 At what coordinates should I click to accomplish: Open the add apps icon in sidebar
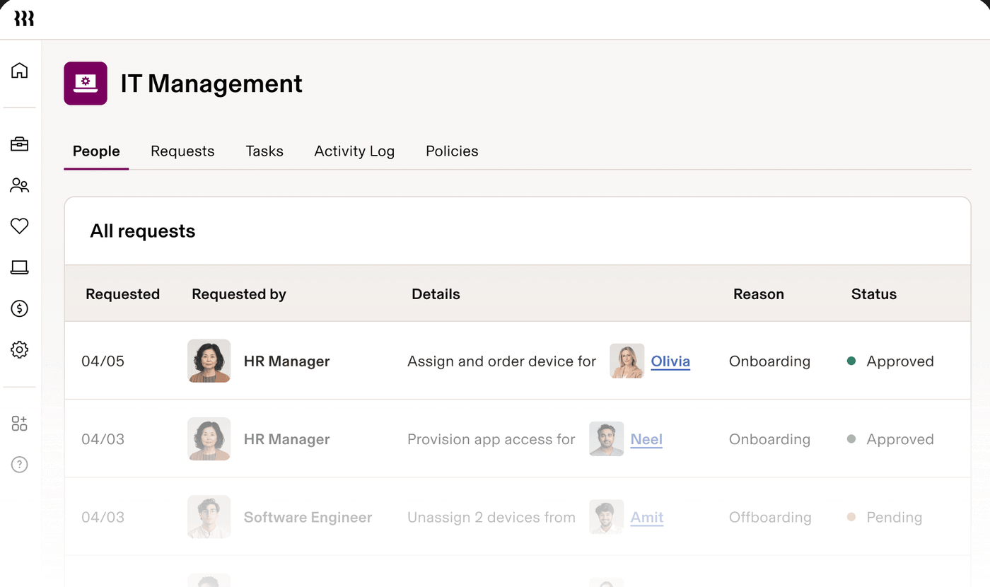coord(20,424)
